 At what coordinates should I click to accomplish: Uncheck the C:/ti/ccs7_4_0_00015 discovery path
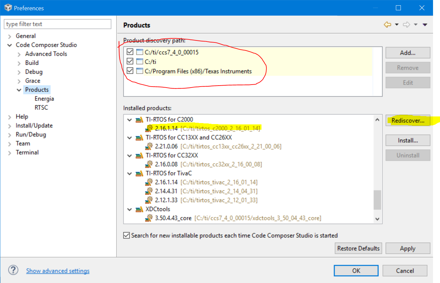130,52
